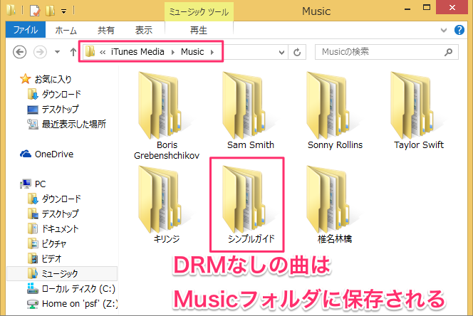The height and width of the screenshot is (316, 473).
Task: Click the search magnifier icon
Action: point(448,52)
